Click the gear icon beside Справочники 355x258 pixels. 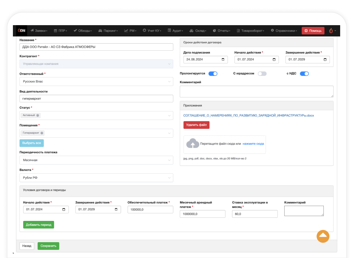(272, 30)
